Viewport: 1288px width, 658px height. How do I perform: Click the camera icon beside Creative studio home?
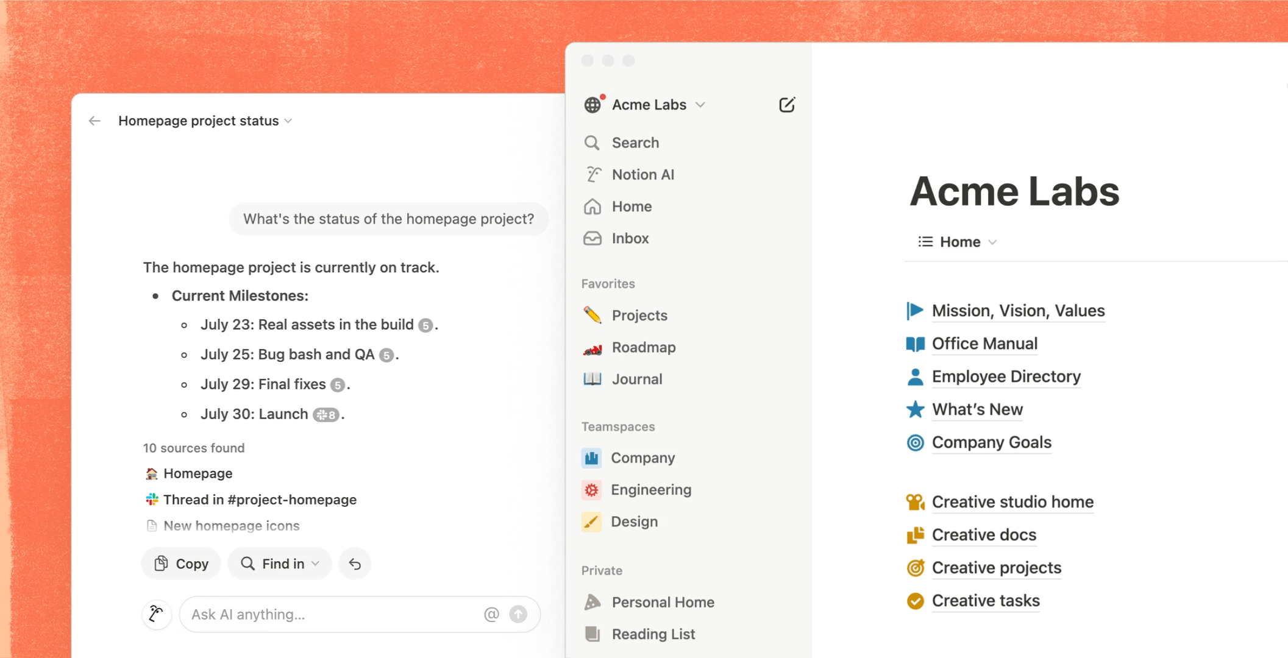(915, 502)
